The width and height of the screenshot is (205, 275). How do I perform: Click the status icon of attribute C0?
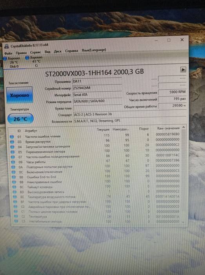[15, 207]
